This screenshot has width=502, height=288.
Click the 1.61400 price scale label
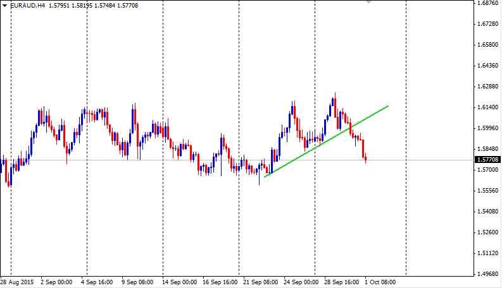click(x=487, y=107)
